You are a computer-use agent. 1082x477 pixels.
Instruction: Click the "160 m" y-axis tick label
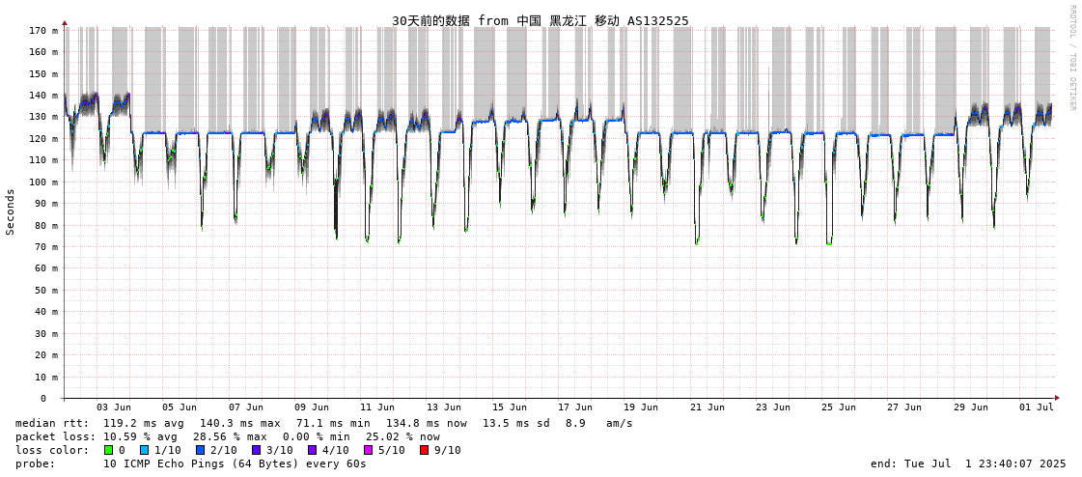tap(42, 52)
